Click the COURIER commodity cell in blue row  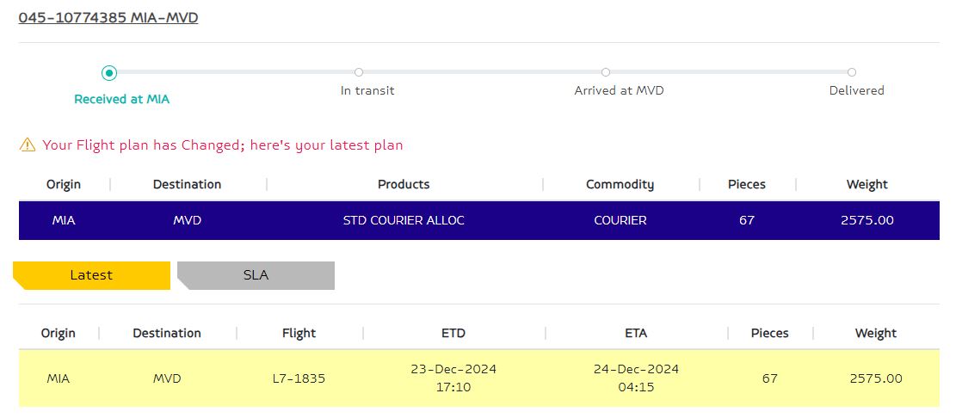pos(620,220)
